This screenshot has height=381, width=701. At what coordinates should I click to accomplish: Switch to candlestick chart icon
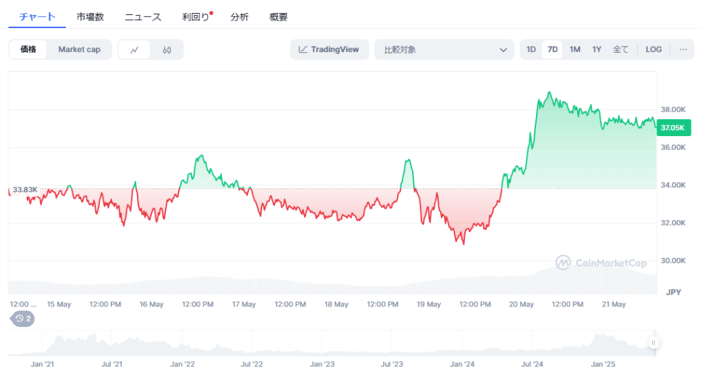point(166,49)
